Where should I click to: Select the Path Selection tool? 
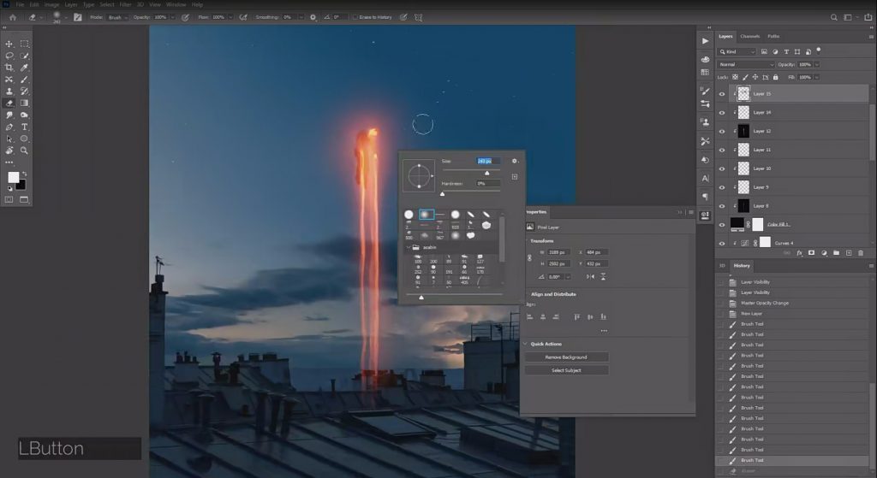(x=9, y=139)
